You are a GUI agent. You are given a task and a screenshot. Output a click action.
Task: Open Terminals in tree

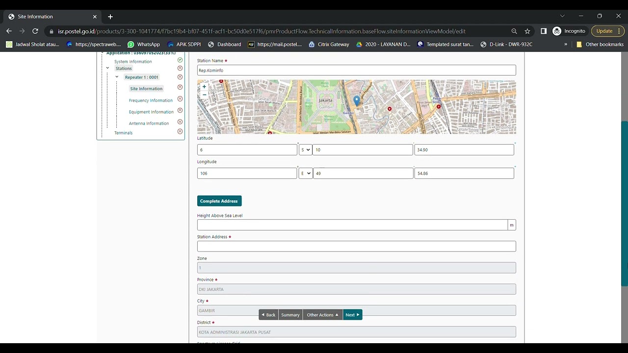click(123, 133)
